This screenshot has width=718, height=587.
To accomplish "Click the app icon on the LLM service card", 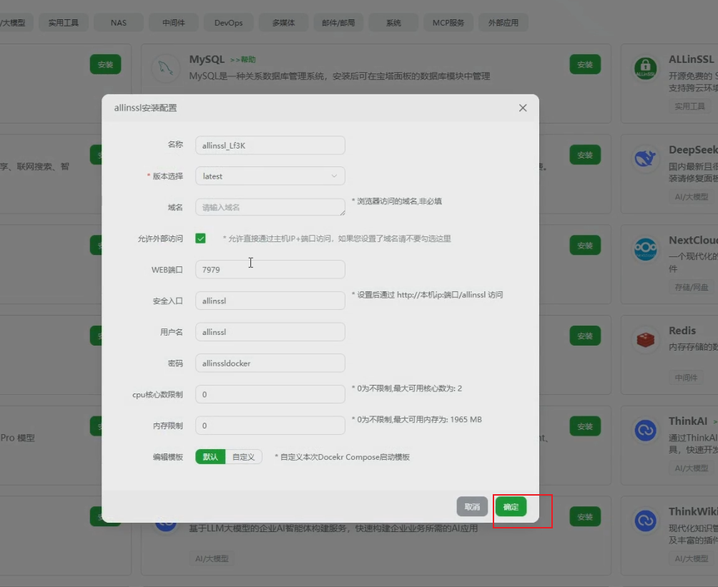I will 166,522.
